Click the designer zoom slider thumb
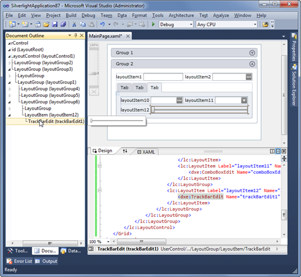This screenshot has height=277, width=301. point(94,73)
